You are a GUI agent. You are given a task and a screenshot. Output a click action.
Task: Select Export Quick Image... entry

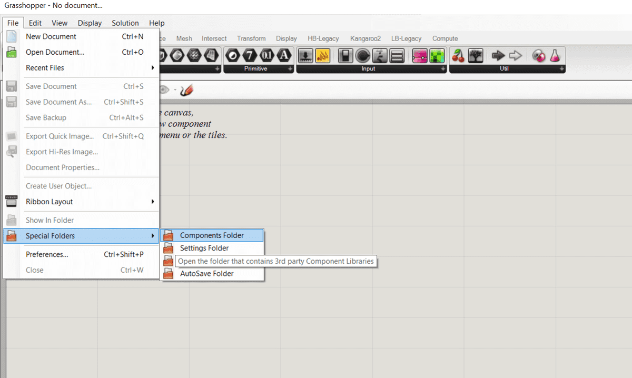tap(81, 136)
